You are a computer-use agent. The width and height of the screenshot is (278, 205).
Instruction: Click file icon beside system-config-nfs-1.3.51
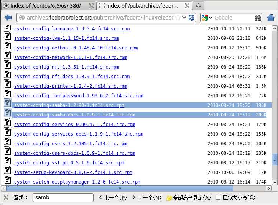7,64
